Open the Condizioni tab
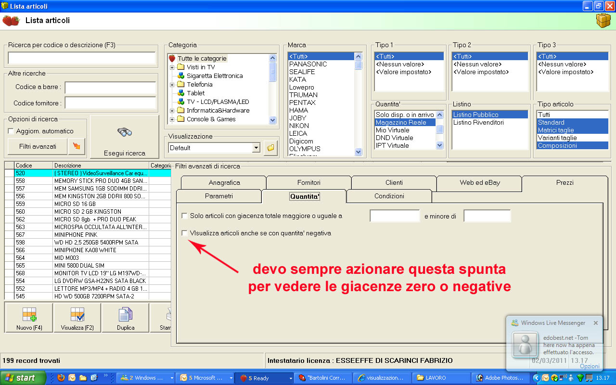This screenshot has height=385, width=616. point(389,196)
